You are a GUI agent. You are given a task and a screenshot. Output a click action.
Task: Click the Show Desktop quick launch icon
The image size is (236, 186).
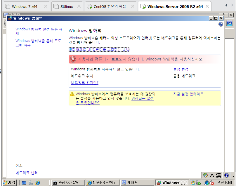(x=24, y=183)
